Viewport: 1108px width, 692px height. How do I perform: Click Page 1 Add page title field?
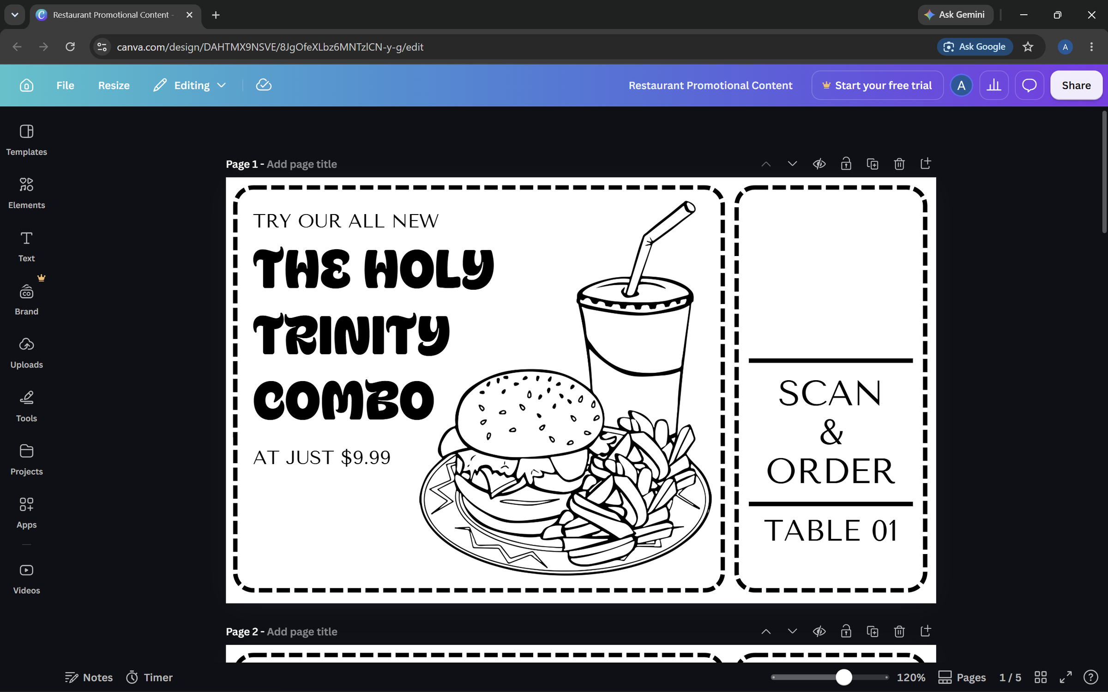coord(302,164)
